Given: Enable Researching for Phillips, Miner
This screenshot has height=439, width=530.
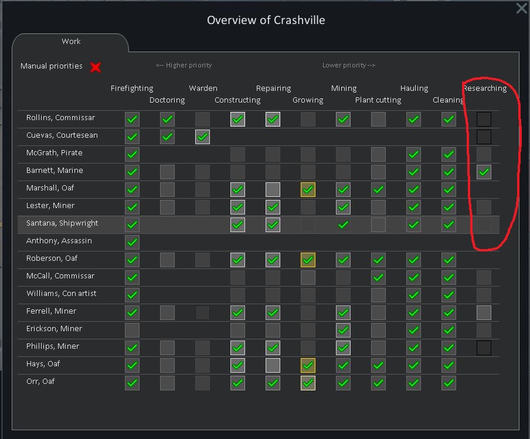Looking at the screenshot, I should pyautogui.click(x=484, y=348).
